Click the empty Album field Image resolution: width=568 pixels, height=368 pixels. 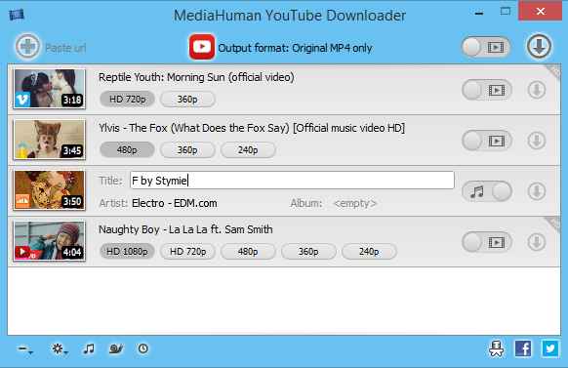click(x=355, y=204)
